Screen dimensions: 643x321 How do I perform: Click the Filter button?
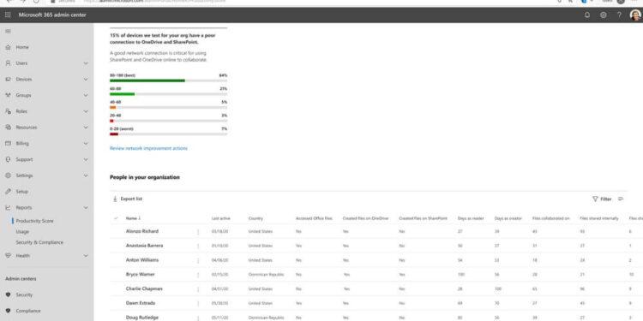click(x=602, y=199)
